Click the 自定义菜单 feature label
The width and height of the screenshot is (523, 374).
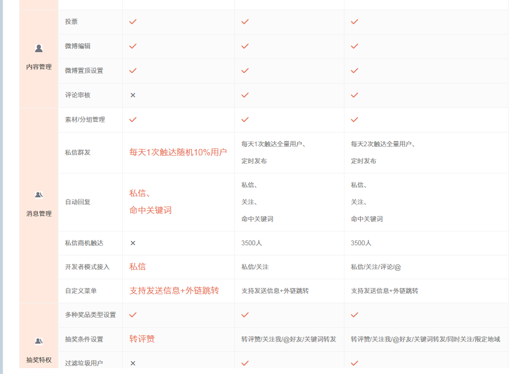[81, 291]
